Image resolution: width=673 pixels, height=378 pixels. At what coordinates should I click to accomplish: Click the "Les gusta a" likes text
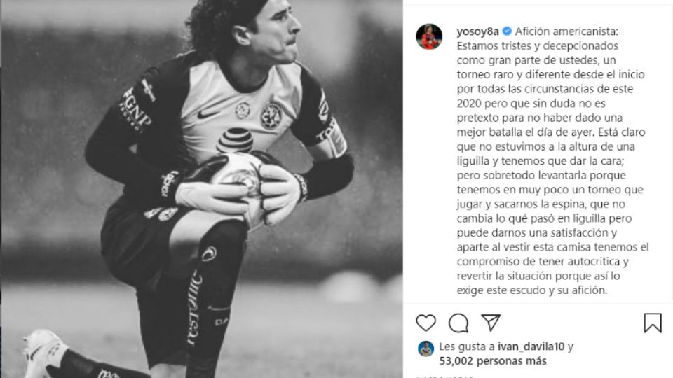(467, 346)
